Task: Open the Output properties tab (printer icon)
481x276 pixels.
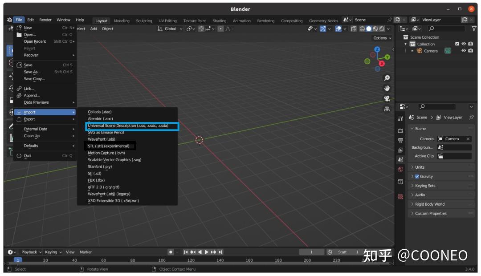Action: tap(401, 141)
